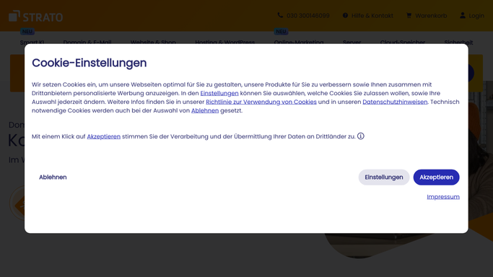Open the Sicherheit menu
The width and height of the screenshot is (493, 277).
tap(458, 42)
